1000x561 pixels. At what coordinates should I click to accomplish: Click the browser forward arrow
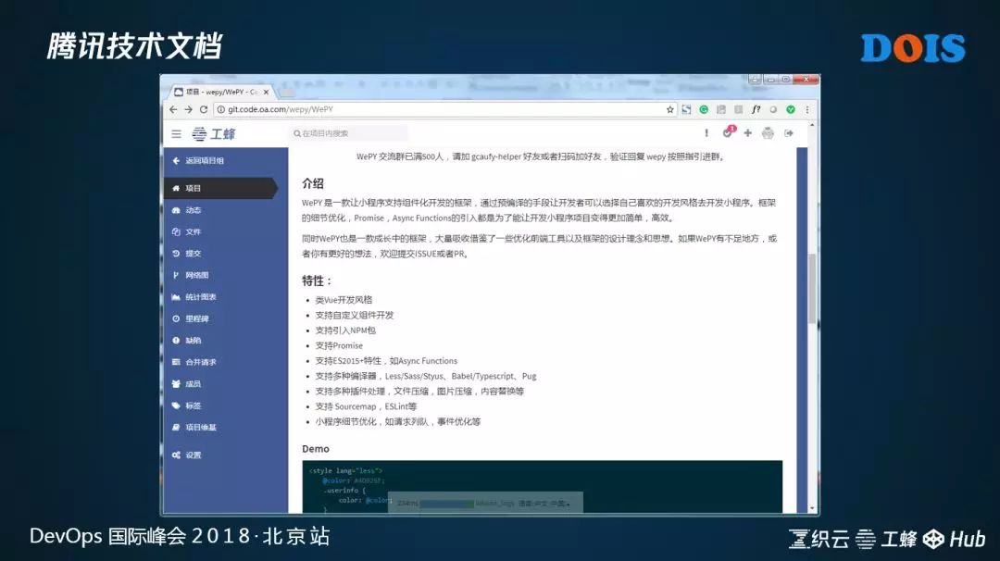tap(188, 109)
